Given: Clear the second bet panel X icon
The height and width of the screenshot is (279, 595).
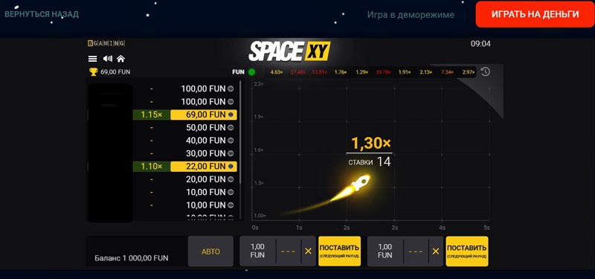Looking at the screenshot, I should (436, 251).
